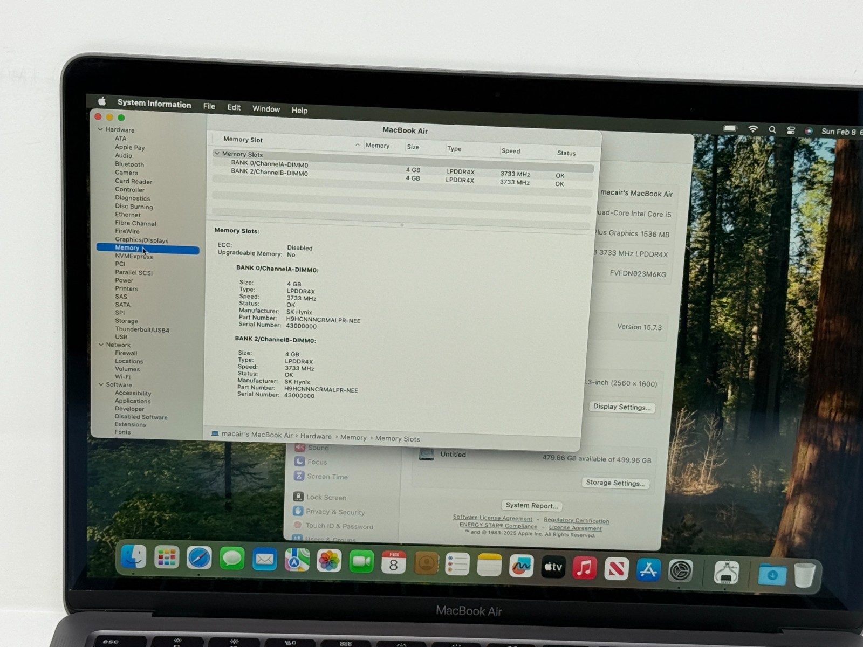Viewport: 863px width, 647px height.
Task: Launch Freeform from the Dock
Action: point(521,566)
